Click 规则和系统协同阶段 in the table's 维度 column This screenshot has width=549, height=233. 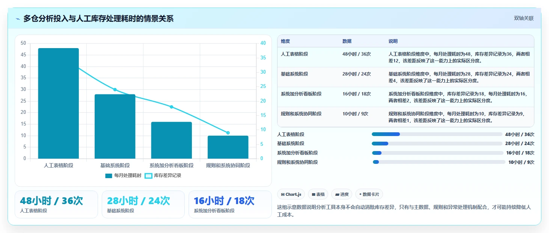[x=301, y=114]
